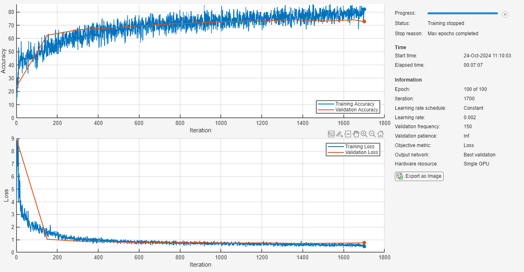Click the Accuracy y-axis label
This screenshot has width=524, height=272.
(x=4, y=61)
